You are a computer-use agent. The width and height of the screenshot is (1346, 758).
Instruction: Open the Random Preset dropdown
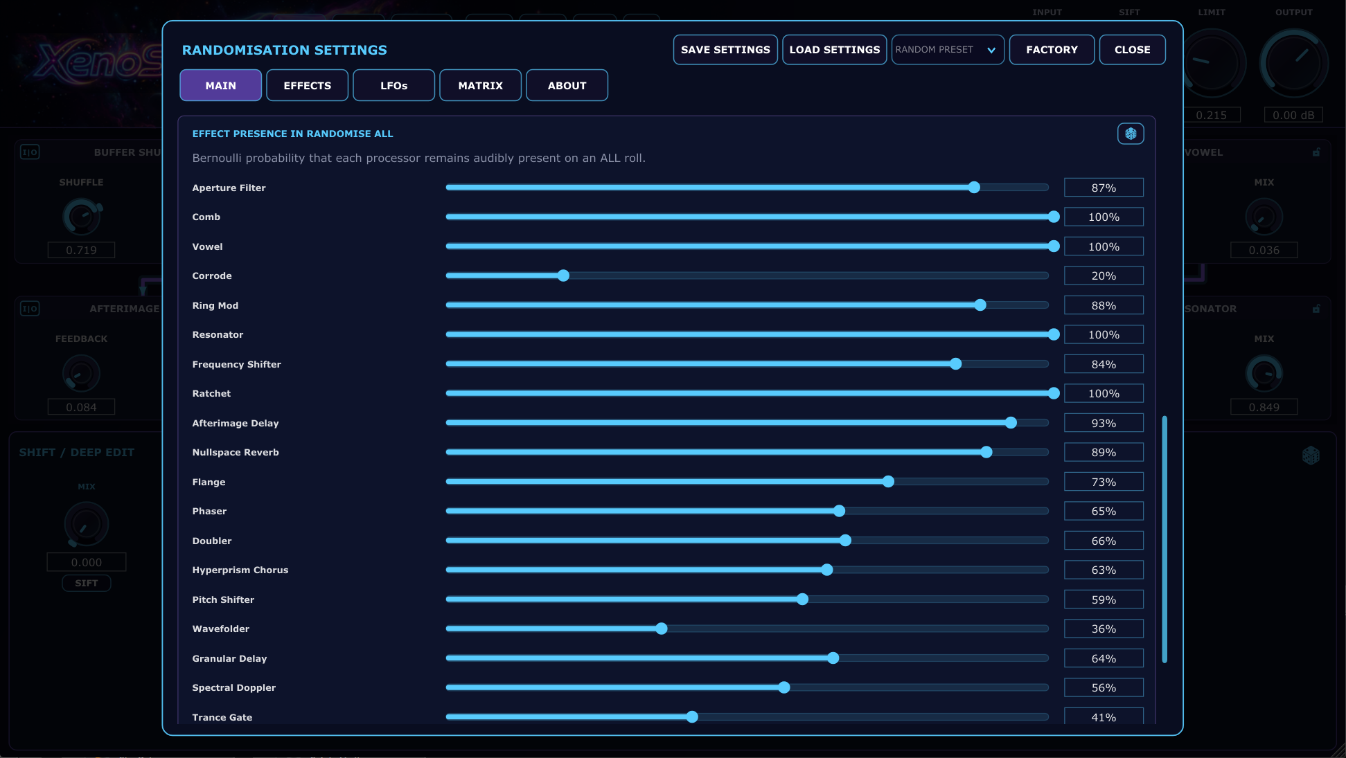click(x=948, y=50)
